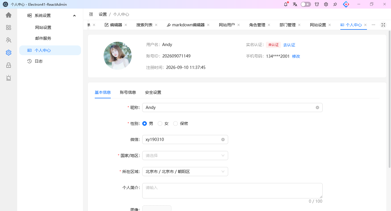The width and height of the screenshot is (391, 211).
Task: Pin the window on top
Action: tap(335, 4)
